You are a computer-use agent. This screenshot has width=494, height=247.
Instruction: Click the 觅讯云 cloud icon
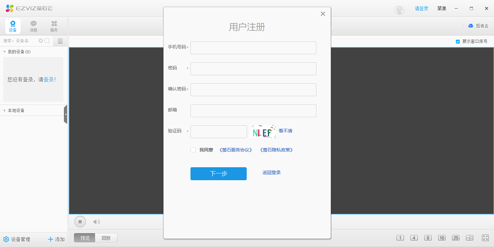(470, 26)
